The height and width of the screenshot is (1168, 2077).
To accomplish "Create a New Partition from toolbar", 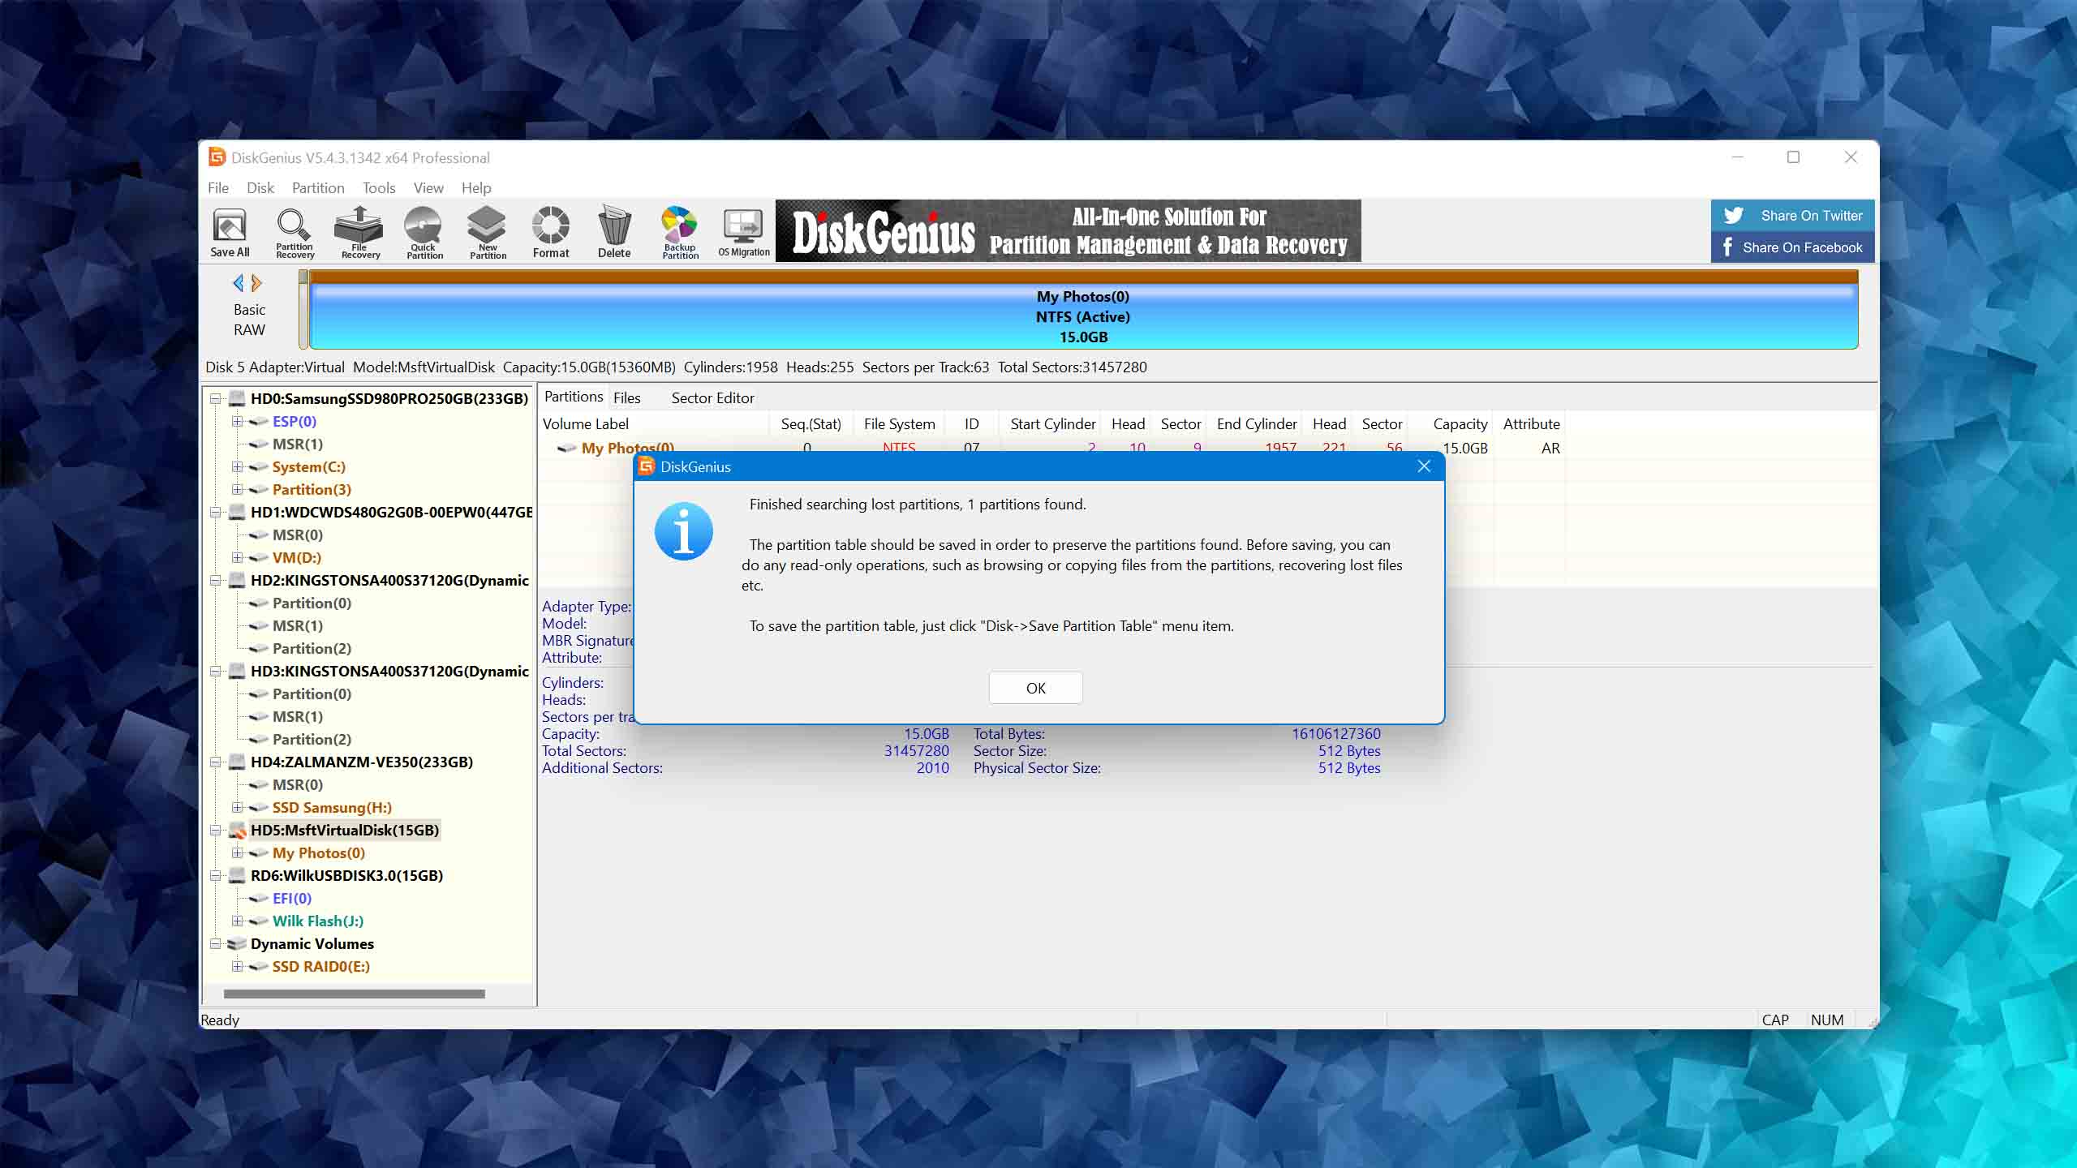I will coord(488,232).
